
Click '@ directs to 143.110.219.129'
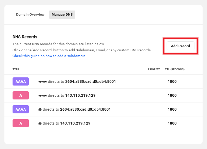(64, 123)
